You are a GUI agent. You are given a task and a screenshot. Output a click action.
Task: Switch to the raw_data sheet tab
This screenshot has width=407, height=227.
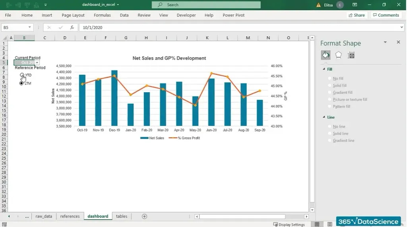coord(44,216)
